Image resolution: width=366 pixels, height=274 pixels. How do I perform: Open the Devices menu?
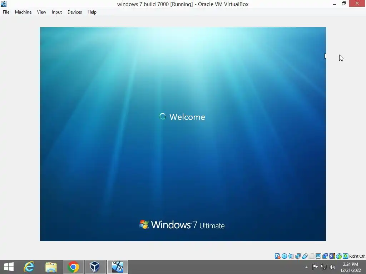click(x=75, y=12)
